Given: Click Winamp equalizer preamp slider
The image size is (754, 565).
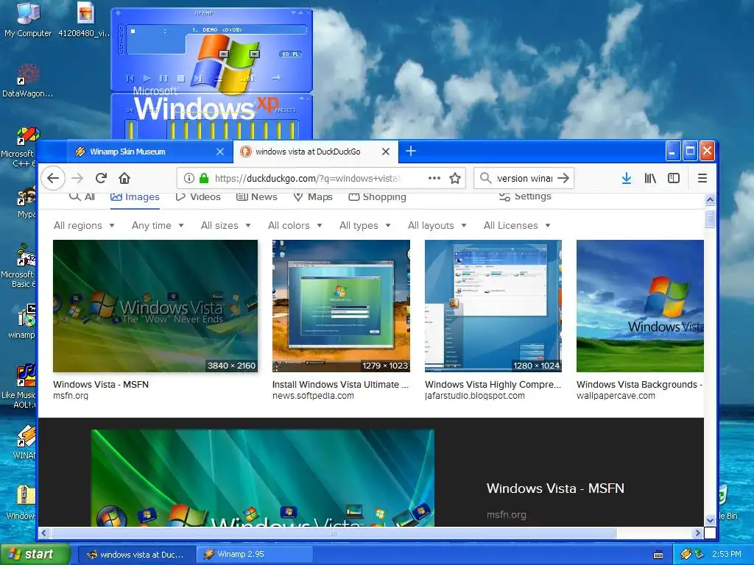Looking at the screenshot, I should coord(133,129).
